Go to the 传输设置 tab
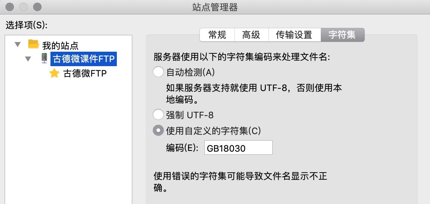This screenshot has height=204, width=430. point(295,35)
